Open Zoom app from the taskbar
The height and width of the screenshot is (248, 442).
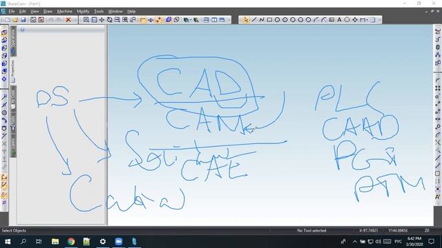[x=119, y=242]
